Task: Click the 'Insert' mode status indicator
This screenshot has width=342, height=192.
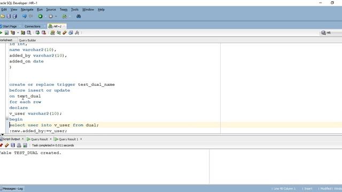Action: [x=308, y=188]
